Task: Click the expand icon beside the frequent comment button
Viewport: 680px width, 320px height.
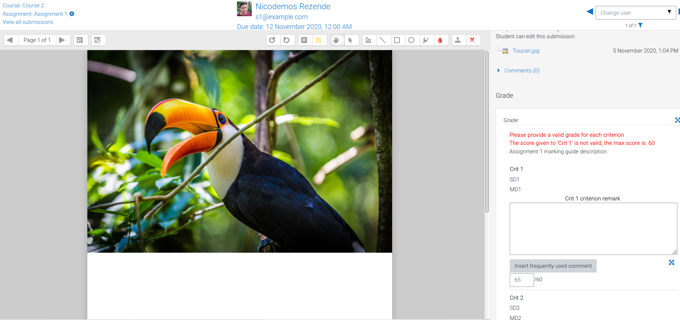Action: click(x=672, y=263)
